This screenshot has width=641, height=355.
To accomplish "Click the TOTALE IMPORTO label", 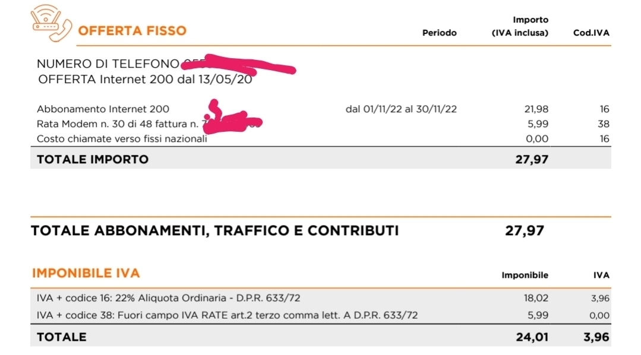I will click(x=93, y=159).
